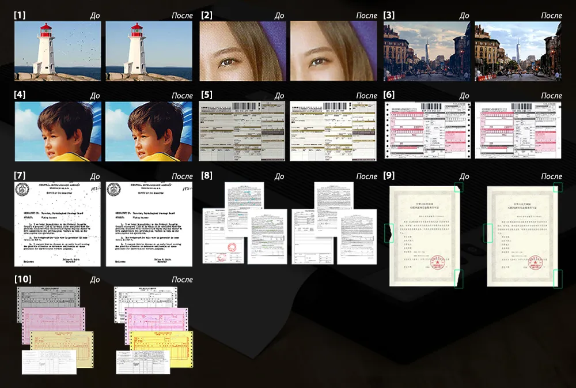
Task: Open the cleaned lighthouse "После" image
Action: pos(149,51)
